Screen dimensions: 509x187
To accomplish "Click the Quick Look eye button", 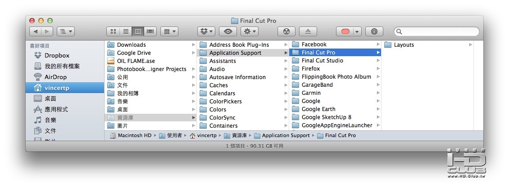I will 228,31.
